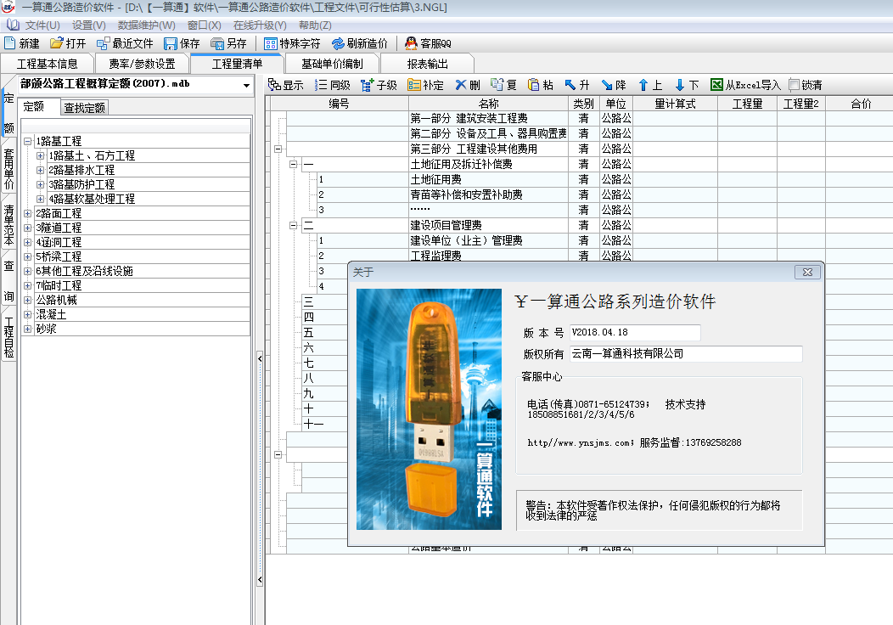893x625 pixels.
Task: Collapse the 1路基工程 tree node
Action: (27, 141)
